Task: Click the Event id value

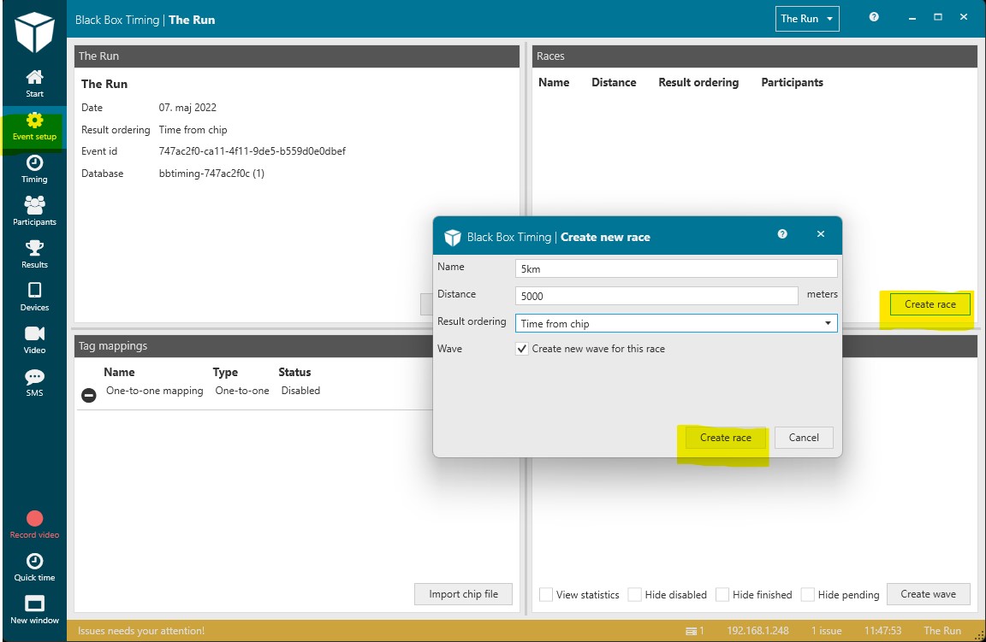Action: pos(252,151)
